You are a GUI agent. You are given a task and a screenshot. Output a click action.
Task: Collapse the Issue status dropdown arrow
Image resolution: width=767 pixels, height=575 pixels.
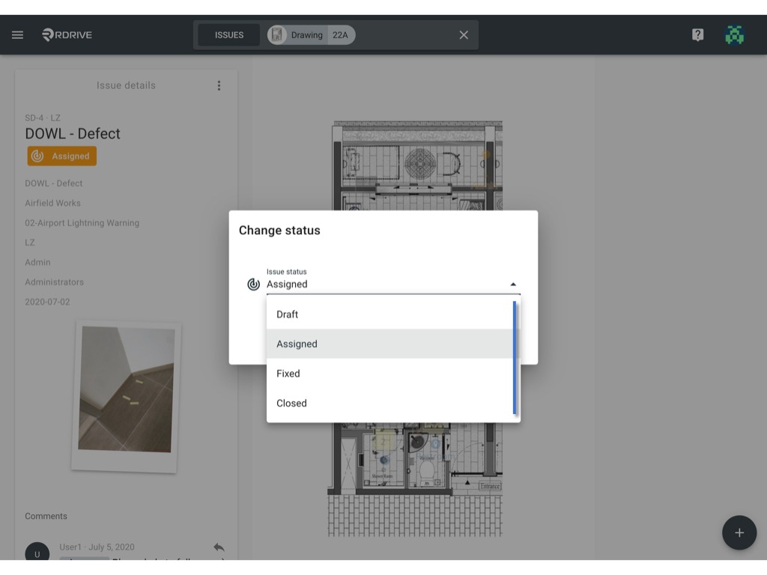point(513,284)
